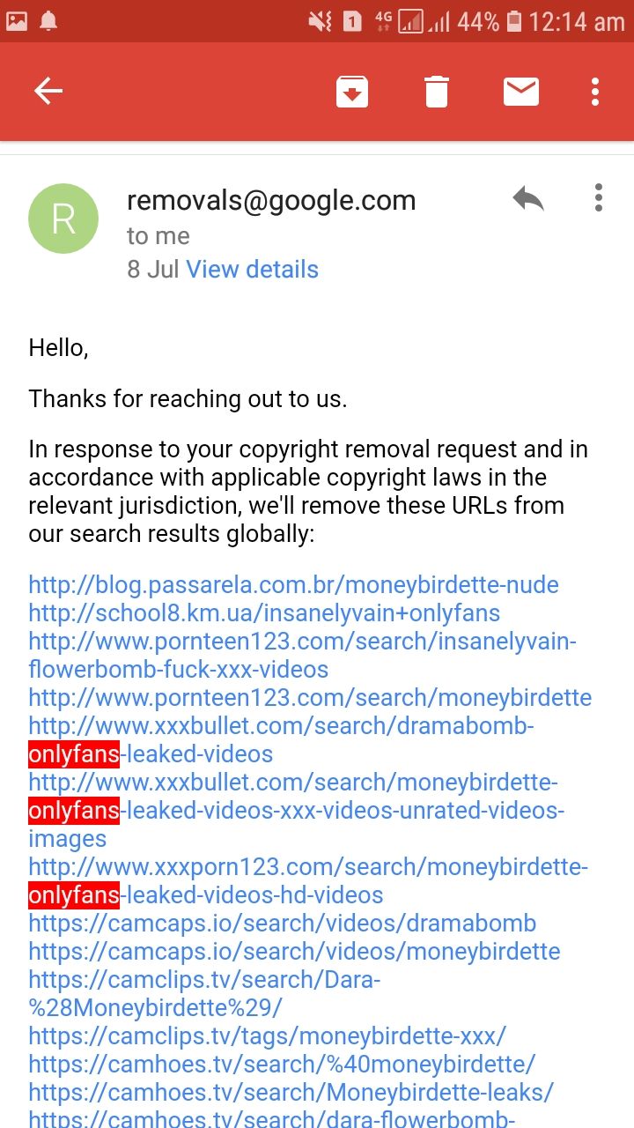The height and width of the screenshot is (1128, 634).
Task: Open the camcaps.io dramabomb search link
Action: point(282,924)
